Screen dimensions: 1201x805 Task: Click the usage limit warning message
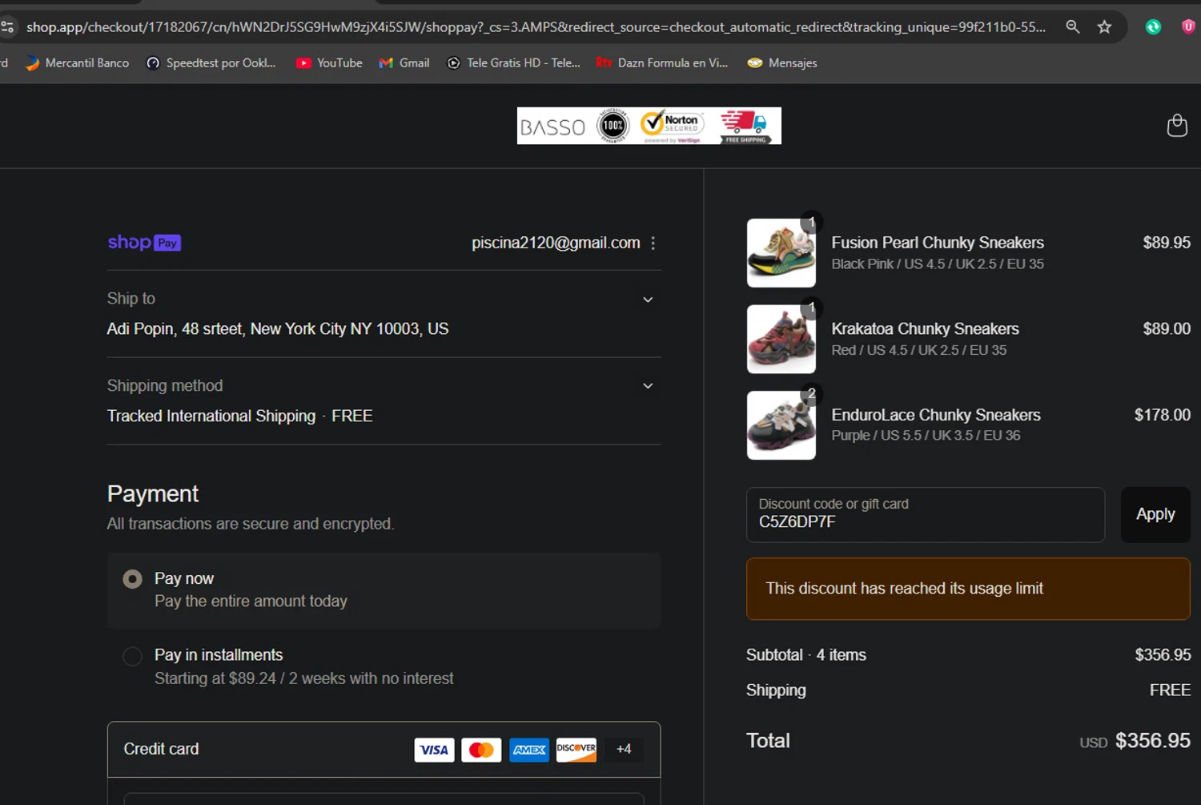[x=968, y=589]
